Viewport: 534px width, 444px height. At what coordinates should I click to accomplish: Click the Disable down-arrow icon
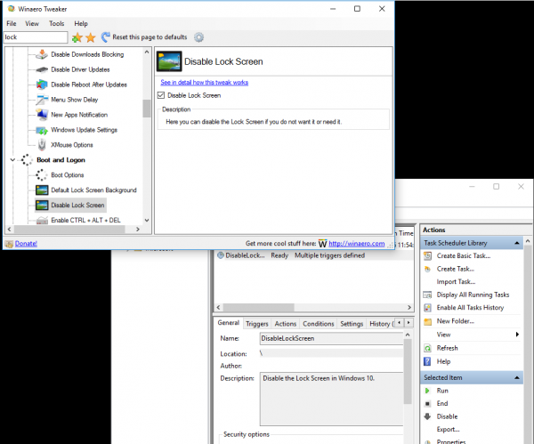tap(427, 416)
